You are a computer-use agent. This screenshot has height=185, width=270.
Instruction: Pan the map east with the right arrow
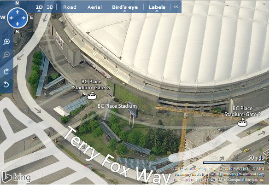(x=23, y=18)
